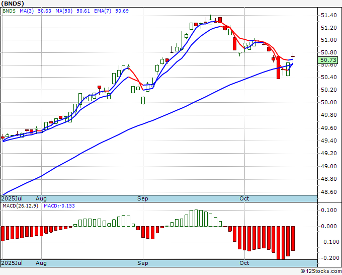Click the tallest green MACD histogram bar

(x=196, y=218)
